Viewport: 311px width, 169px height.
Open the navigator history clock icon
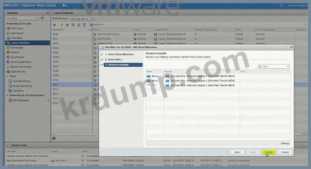coord(42,18)
